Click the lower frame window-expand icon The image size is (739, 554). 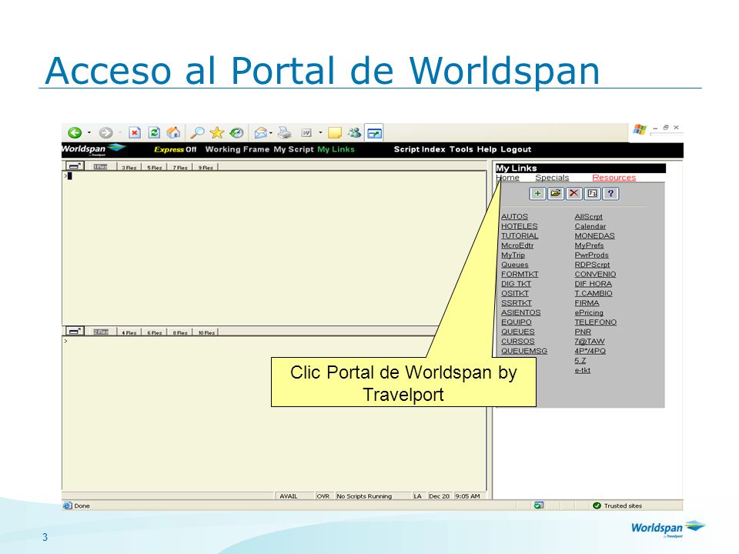tap(75, 331)
